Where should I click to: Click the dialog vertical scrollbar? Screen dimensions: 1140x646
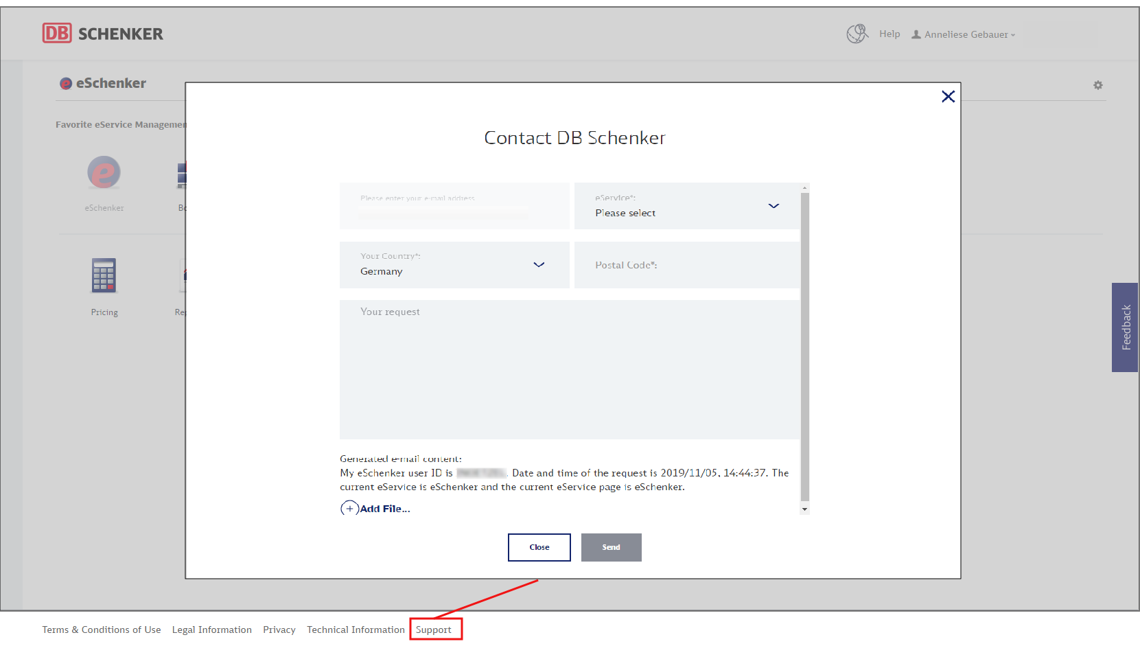[805, 347]
